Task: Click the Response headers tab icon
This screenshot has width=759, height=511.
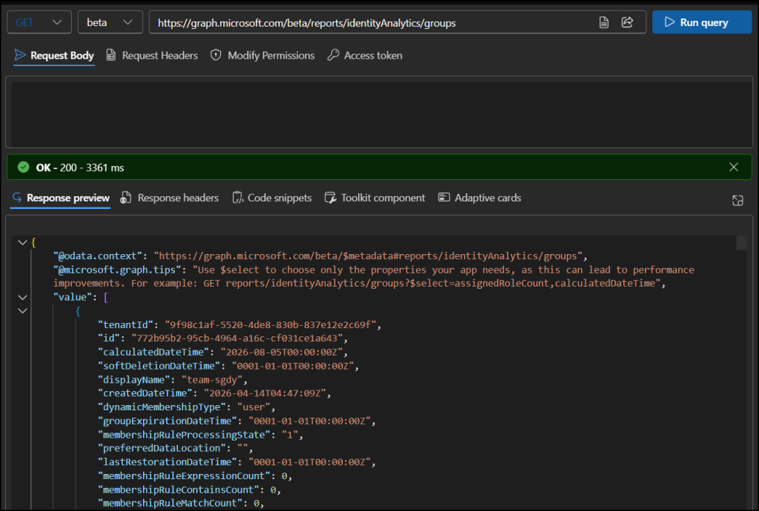Action: (126, 198)
